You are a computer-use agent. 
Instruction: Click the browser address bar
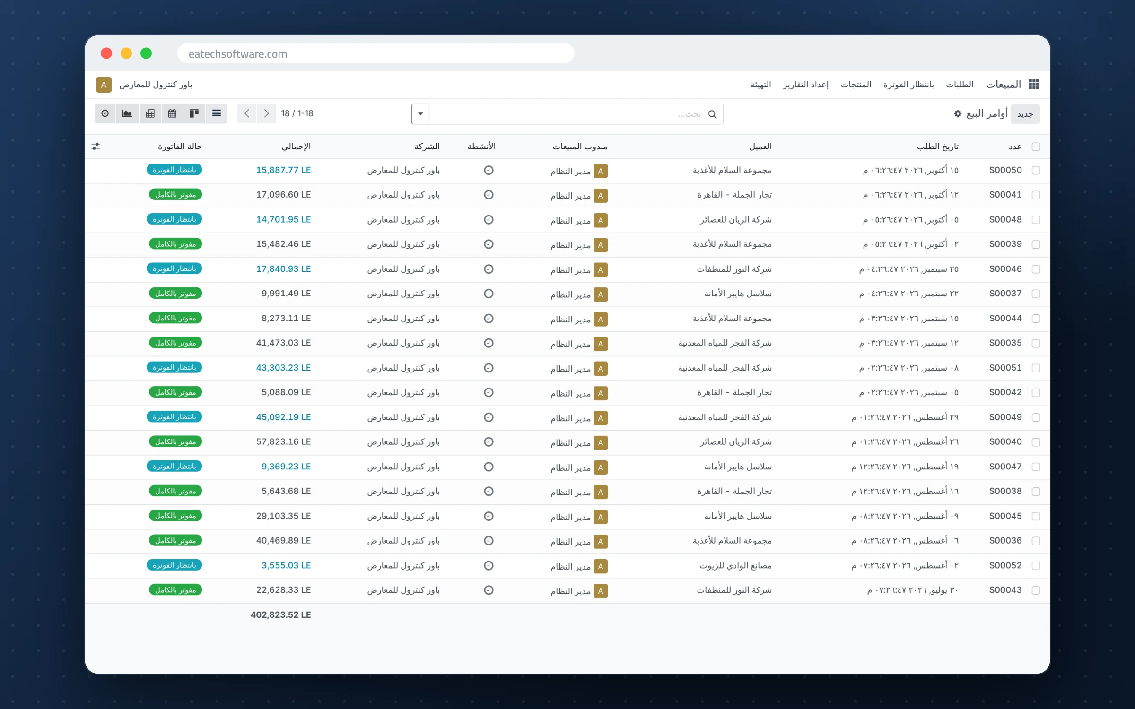point(375,53)
